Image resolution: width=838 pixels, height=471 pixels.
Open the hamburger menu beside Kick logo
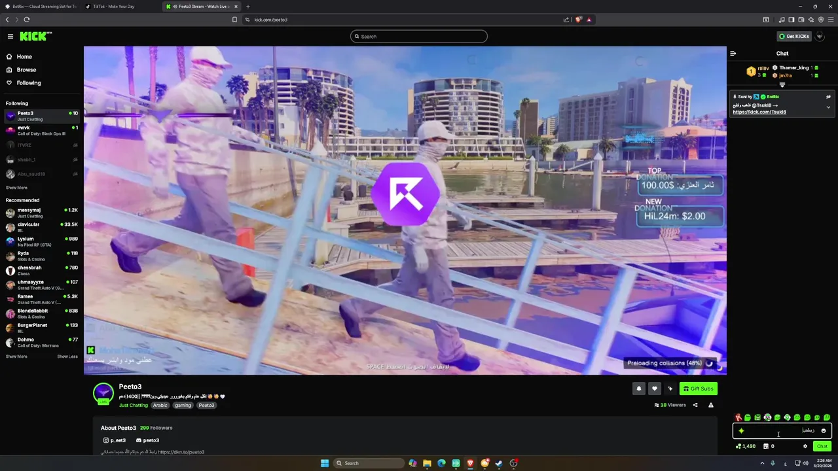click(x=10, y=37)
